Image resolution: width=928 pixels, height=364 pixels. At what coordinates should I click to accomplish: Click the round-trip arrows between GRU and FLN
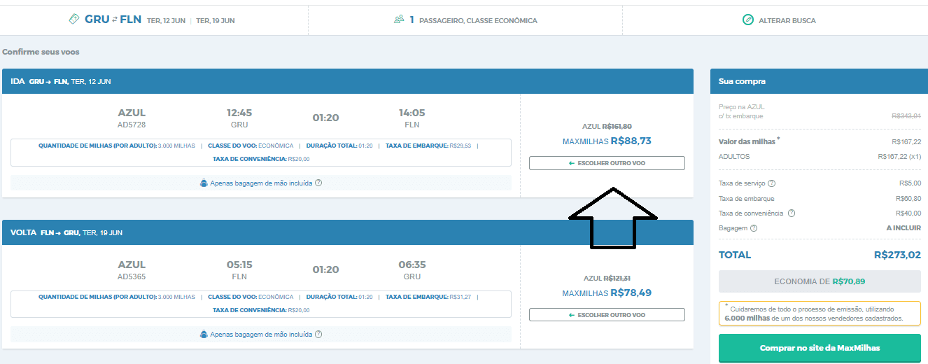click(115, 20)
